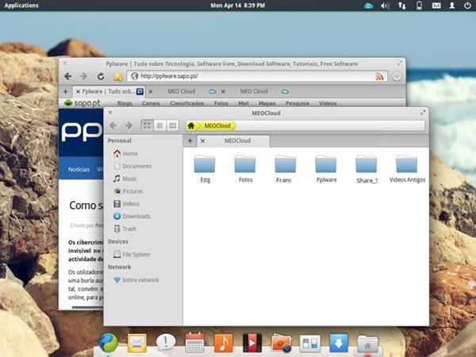Click the RSS feed icon in the address bar
476x357 pixels.
point(379,76)
